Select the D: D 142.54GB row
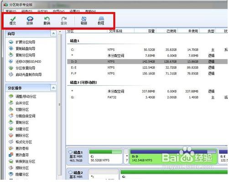Viewport: 229px width, 182px height. coord(147,62)
